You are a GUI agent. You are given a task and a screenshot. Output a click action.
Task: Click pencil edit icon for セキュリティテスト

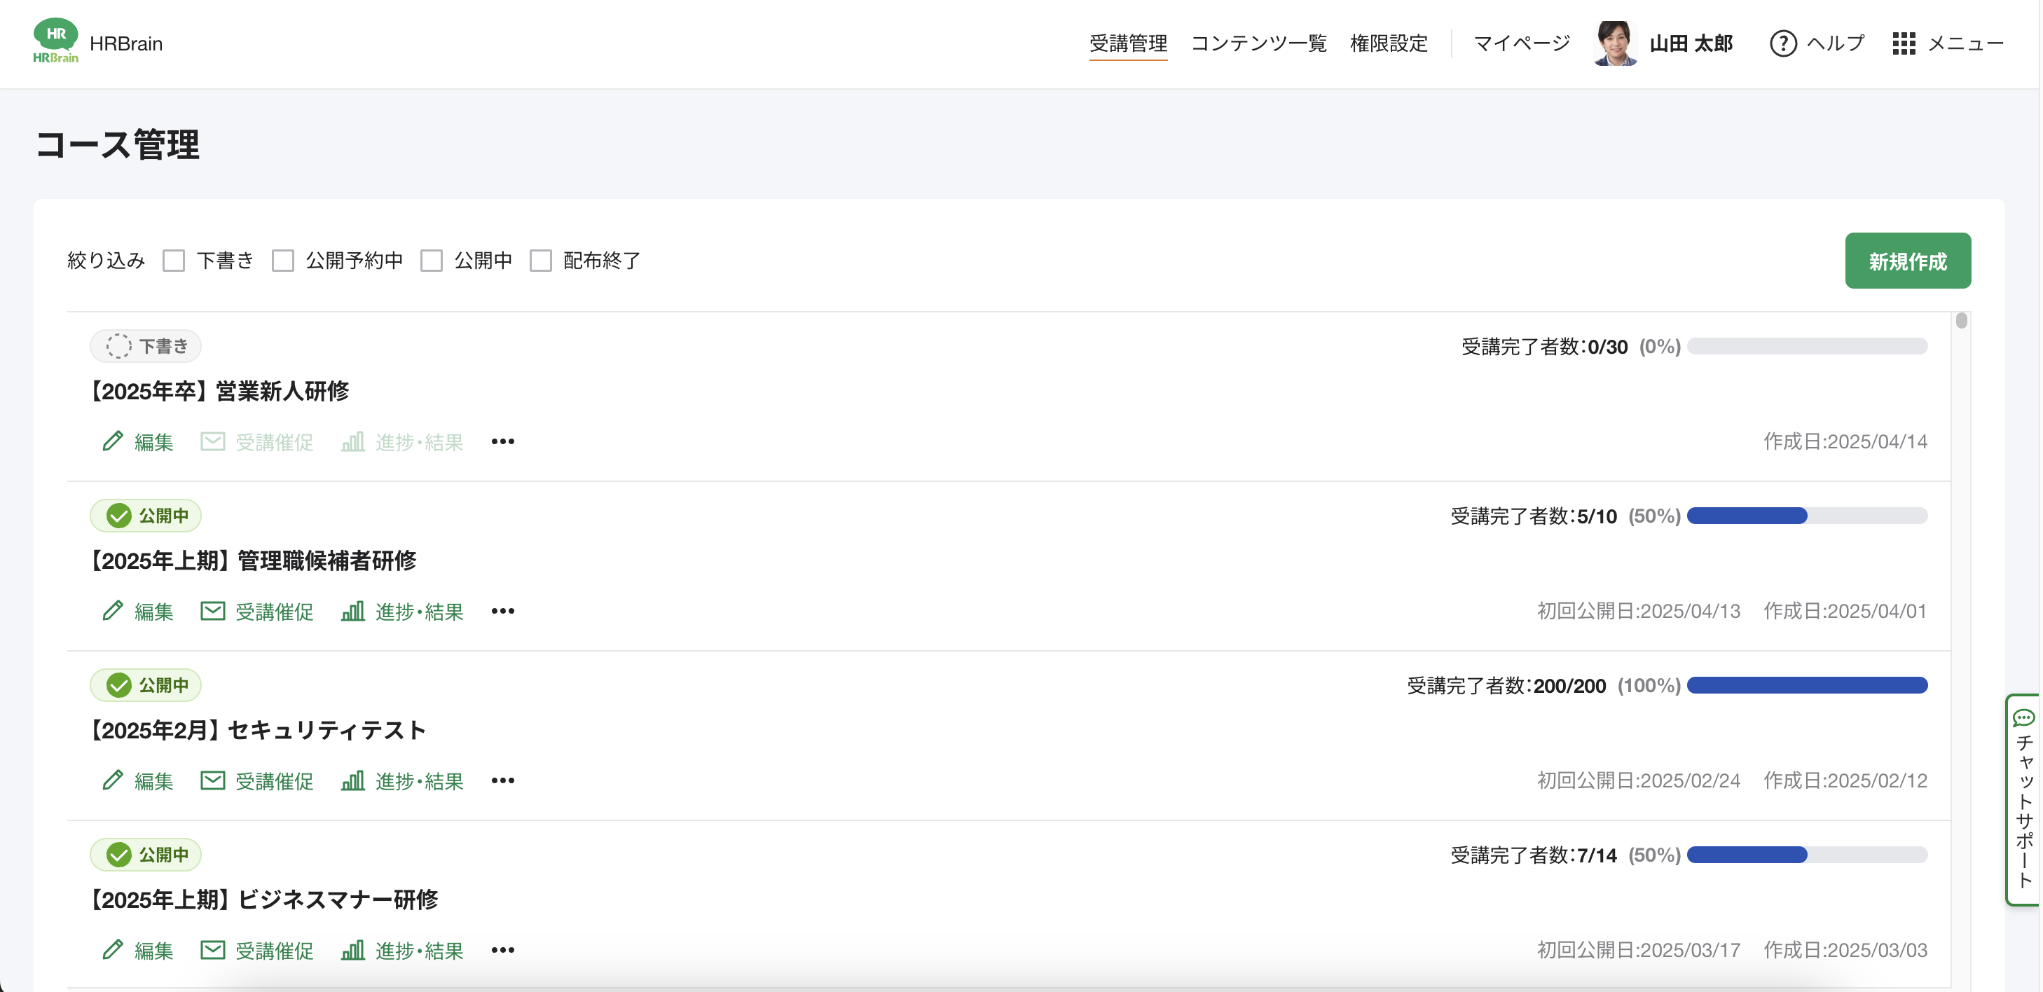[113, 780]
